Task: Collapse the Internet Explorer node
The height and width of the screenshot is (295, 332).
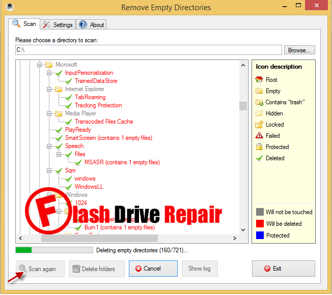Action: click(x=49, y=89)
